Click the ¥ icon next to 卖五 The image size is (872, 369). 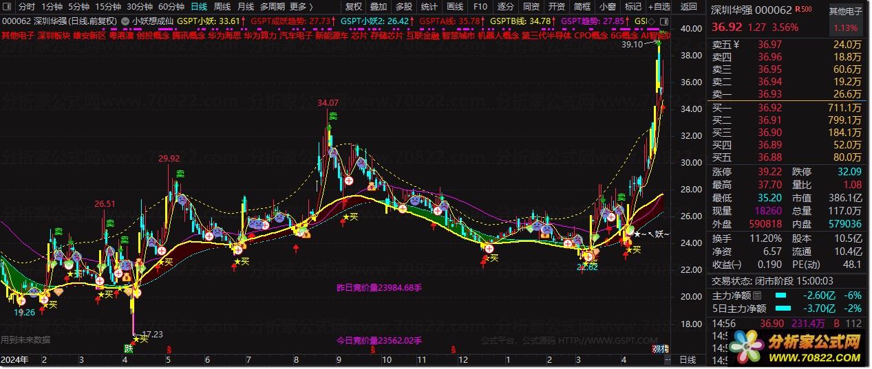point(736,45)
